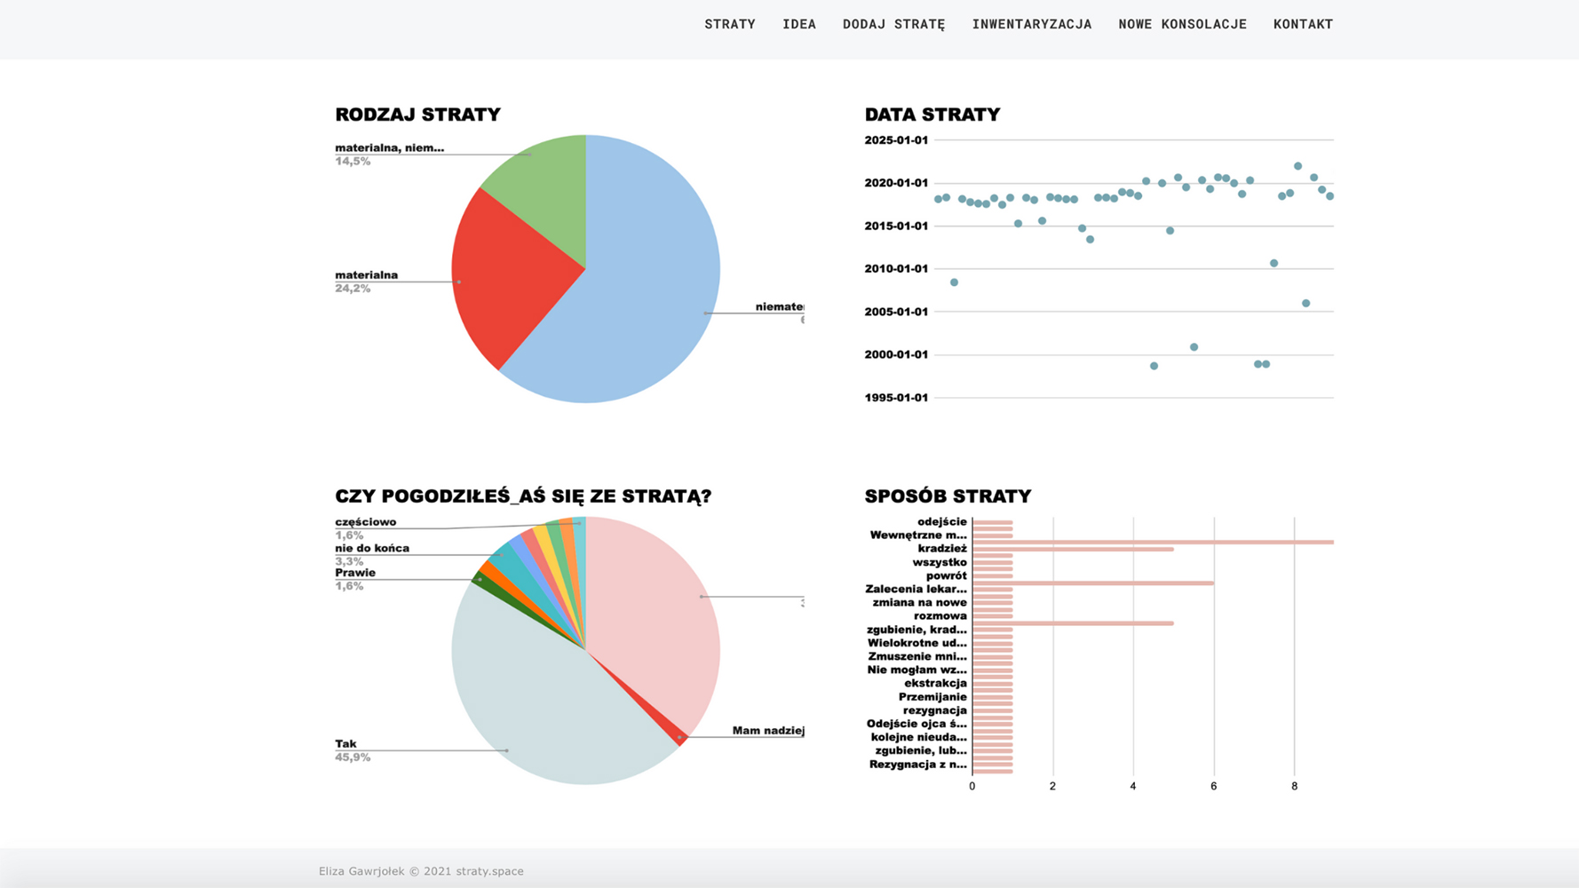Click the KONTAKT link in the header

click(x=1302, y=24)
